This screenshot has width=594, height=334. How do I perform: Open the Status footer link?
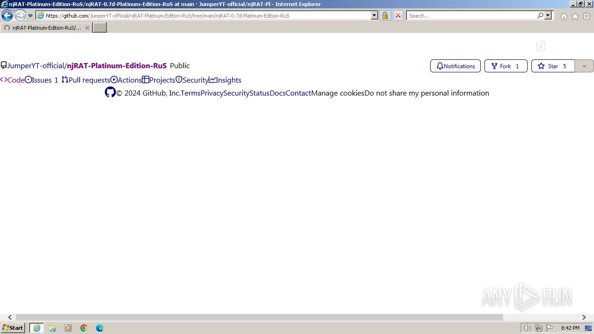(259, 93)
